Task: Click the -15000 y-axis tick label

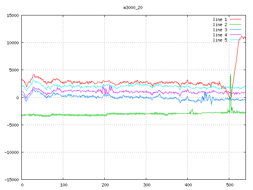Action: coord(11,180)
